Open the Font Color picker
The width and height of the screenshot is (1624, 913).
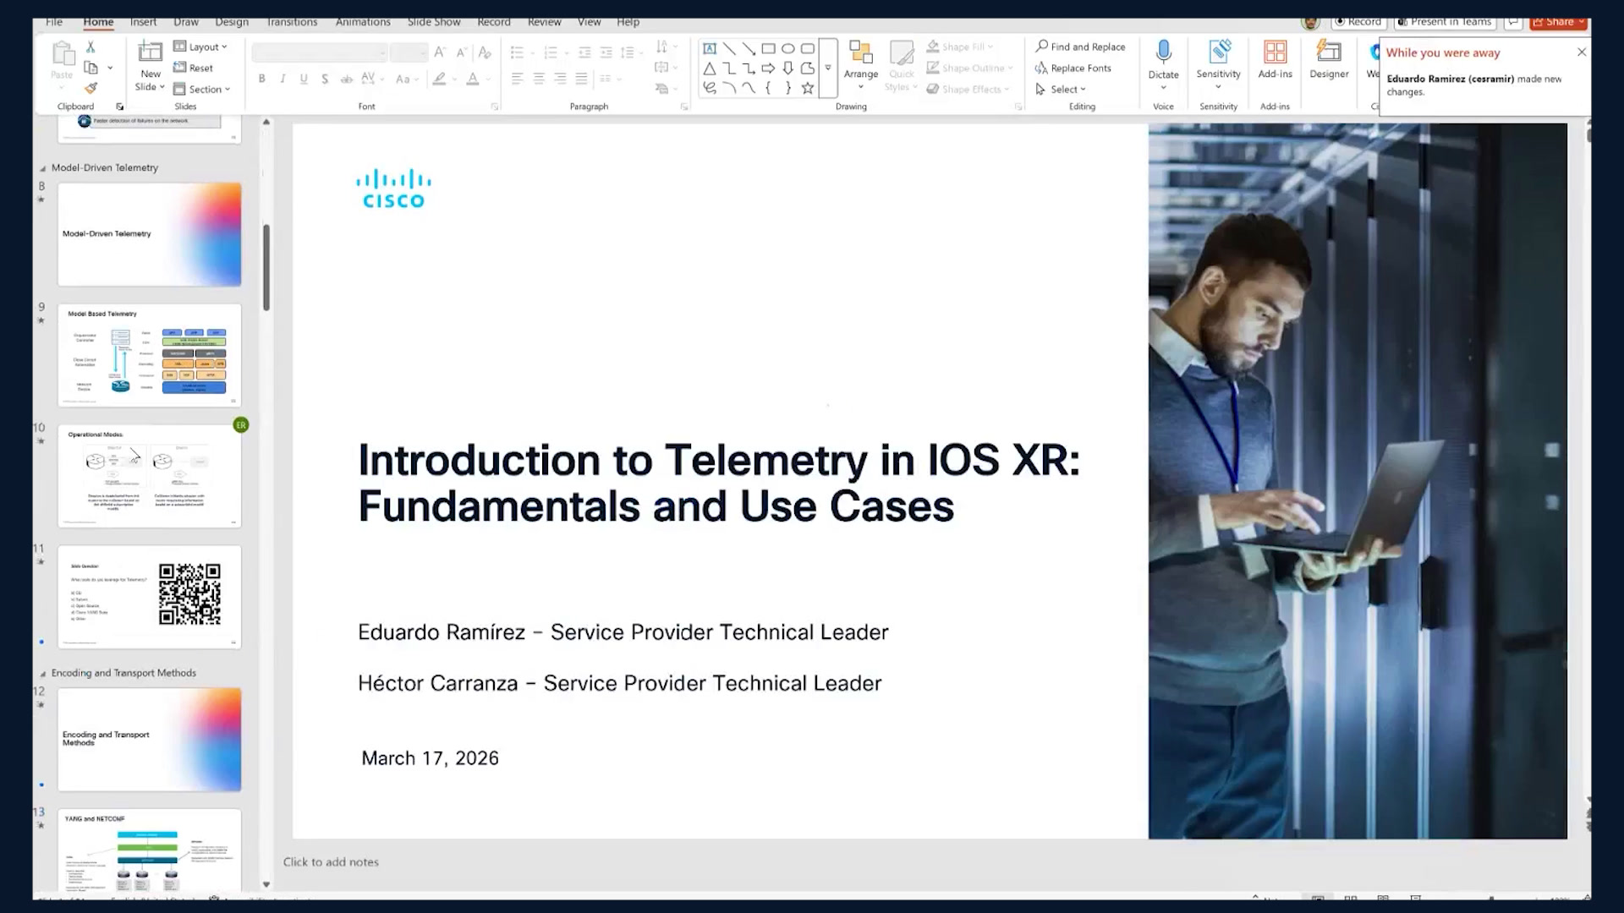pos(473,79)
